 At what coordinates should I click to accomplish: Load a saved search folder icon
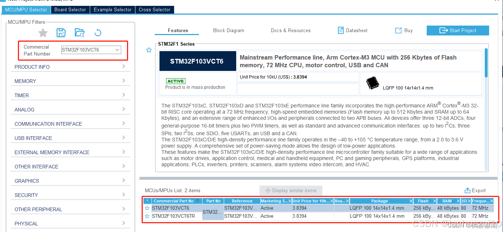pyautogui.click(x=80, y=33)
